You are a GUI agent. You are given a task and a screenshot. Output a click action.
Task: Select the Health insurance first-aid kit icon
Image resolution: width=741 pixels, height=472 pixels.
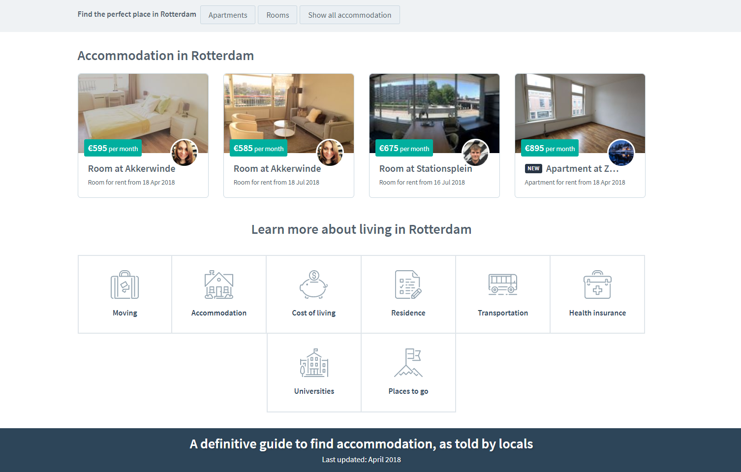coord(597,285)
